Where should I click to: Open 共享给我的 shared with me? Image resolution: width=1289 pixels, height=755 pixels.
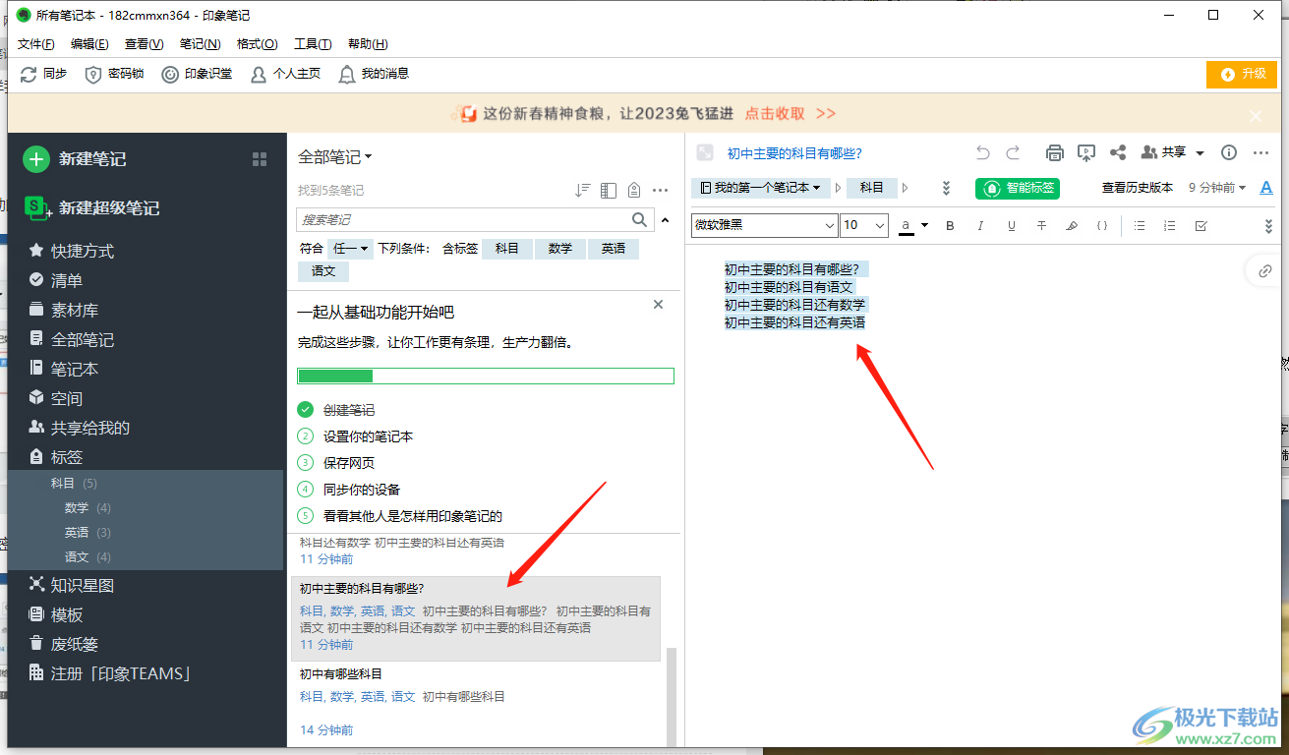point(80,428)
